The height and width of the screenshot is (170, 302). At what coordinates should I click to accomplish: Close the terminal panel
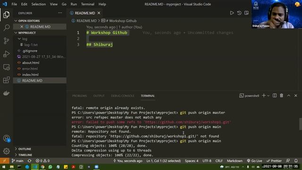click(296, 95)
